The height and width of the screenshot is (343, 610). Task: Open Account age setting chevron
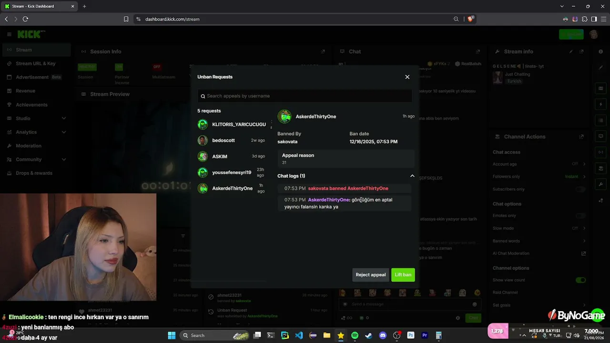584,164
